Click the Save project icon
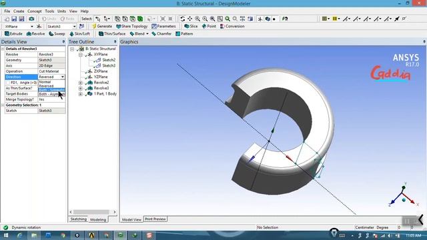427x240 pixels. pos(14,19)
